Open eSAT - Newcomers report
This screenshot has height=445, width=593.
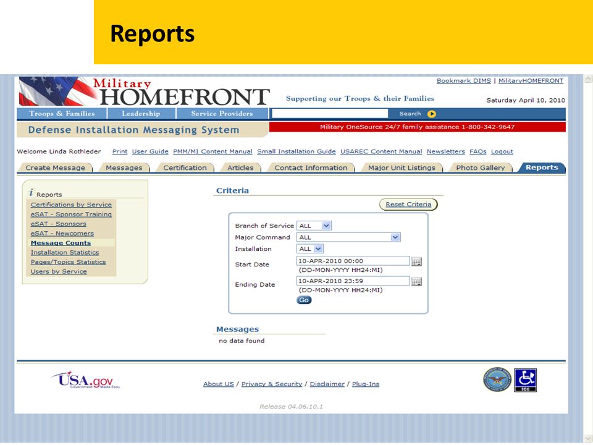click(x=62, y=234)
